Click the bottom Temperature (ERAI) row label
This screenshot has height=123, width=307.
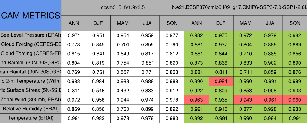tap(31, 118)
